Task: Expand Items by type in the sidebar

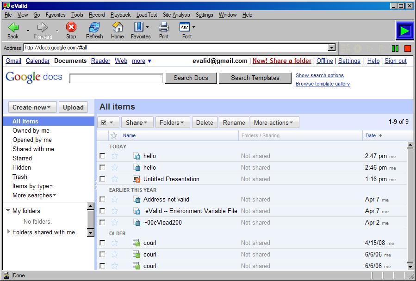Action: 33,186
